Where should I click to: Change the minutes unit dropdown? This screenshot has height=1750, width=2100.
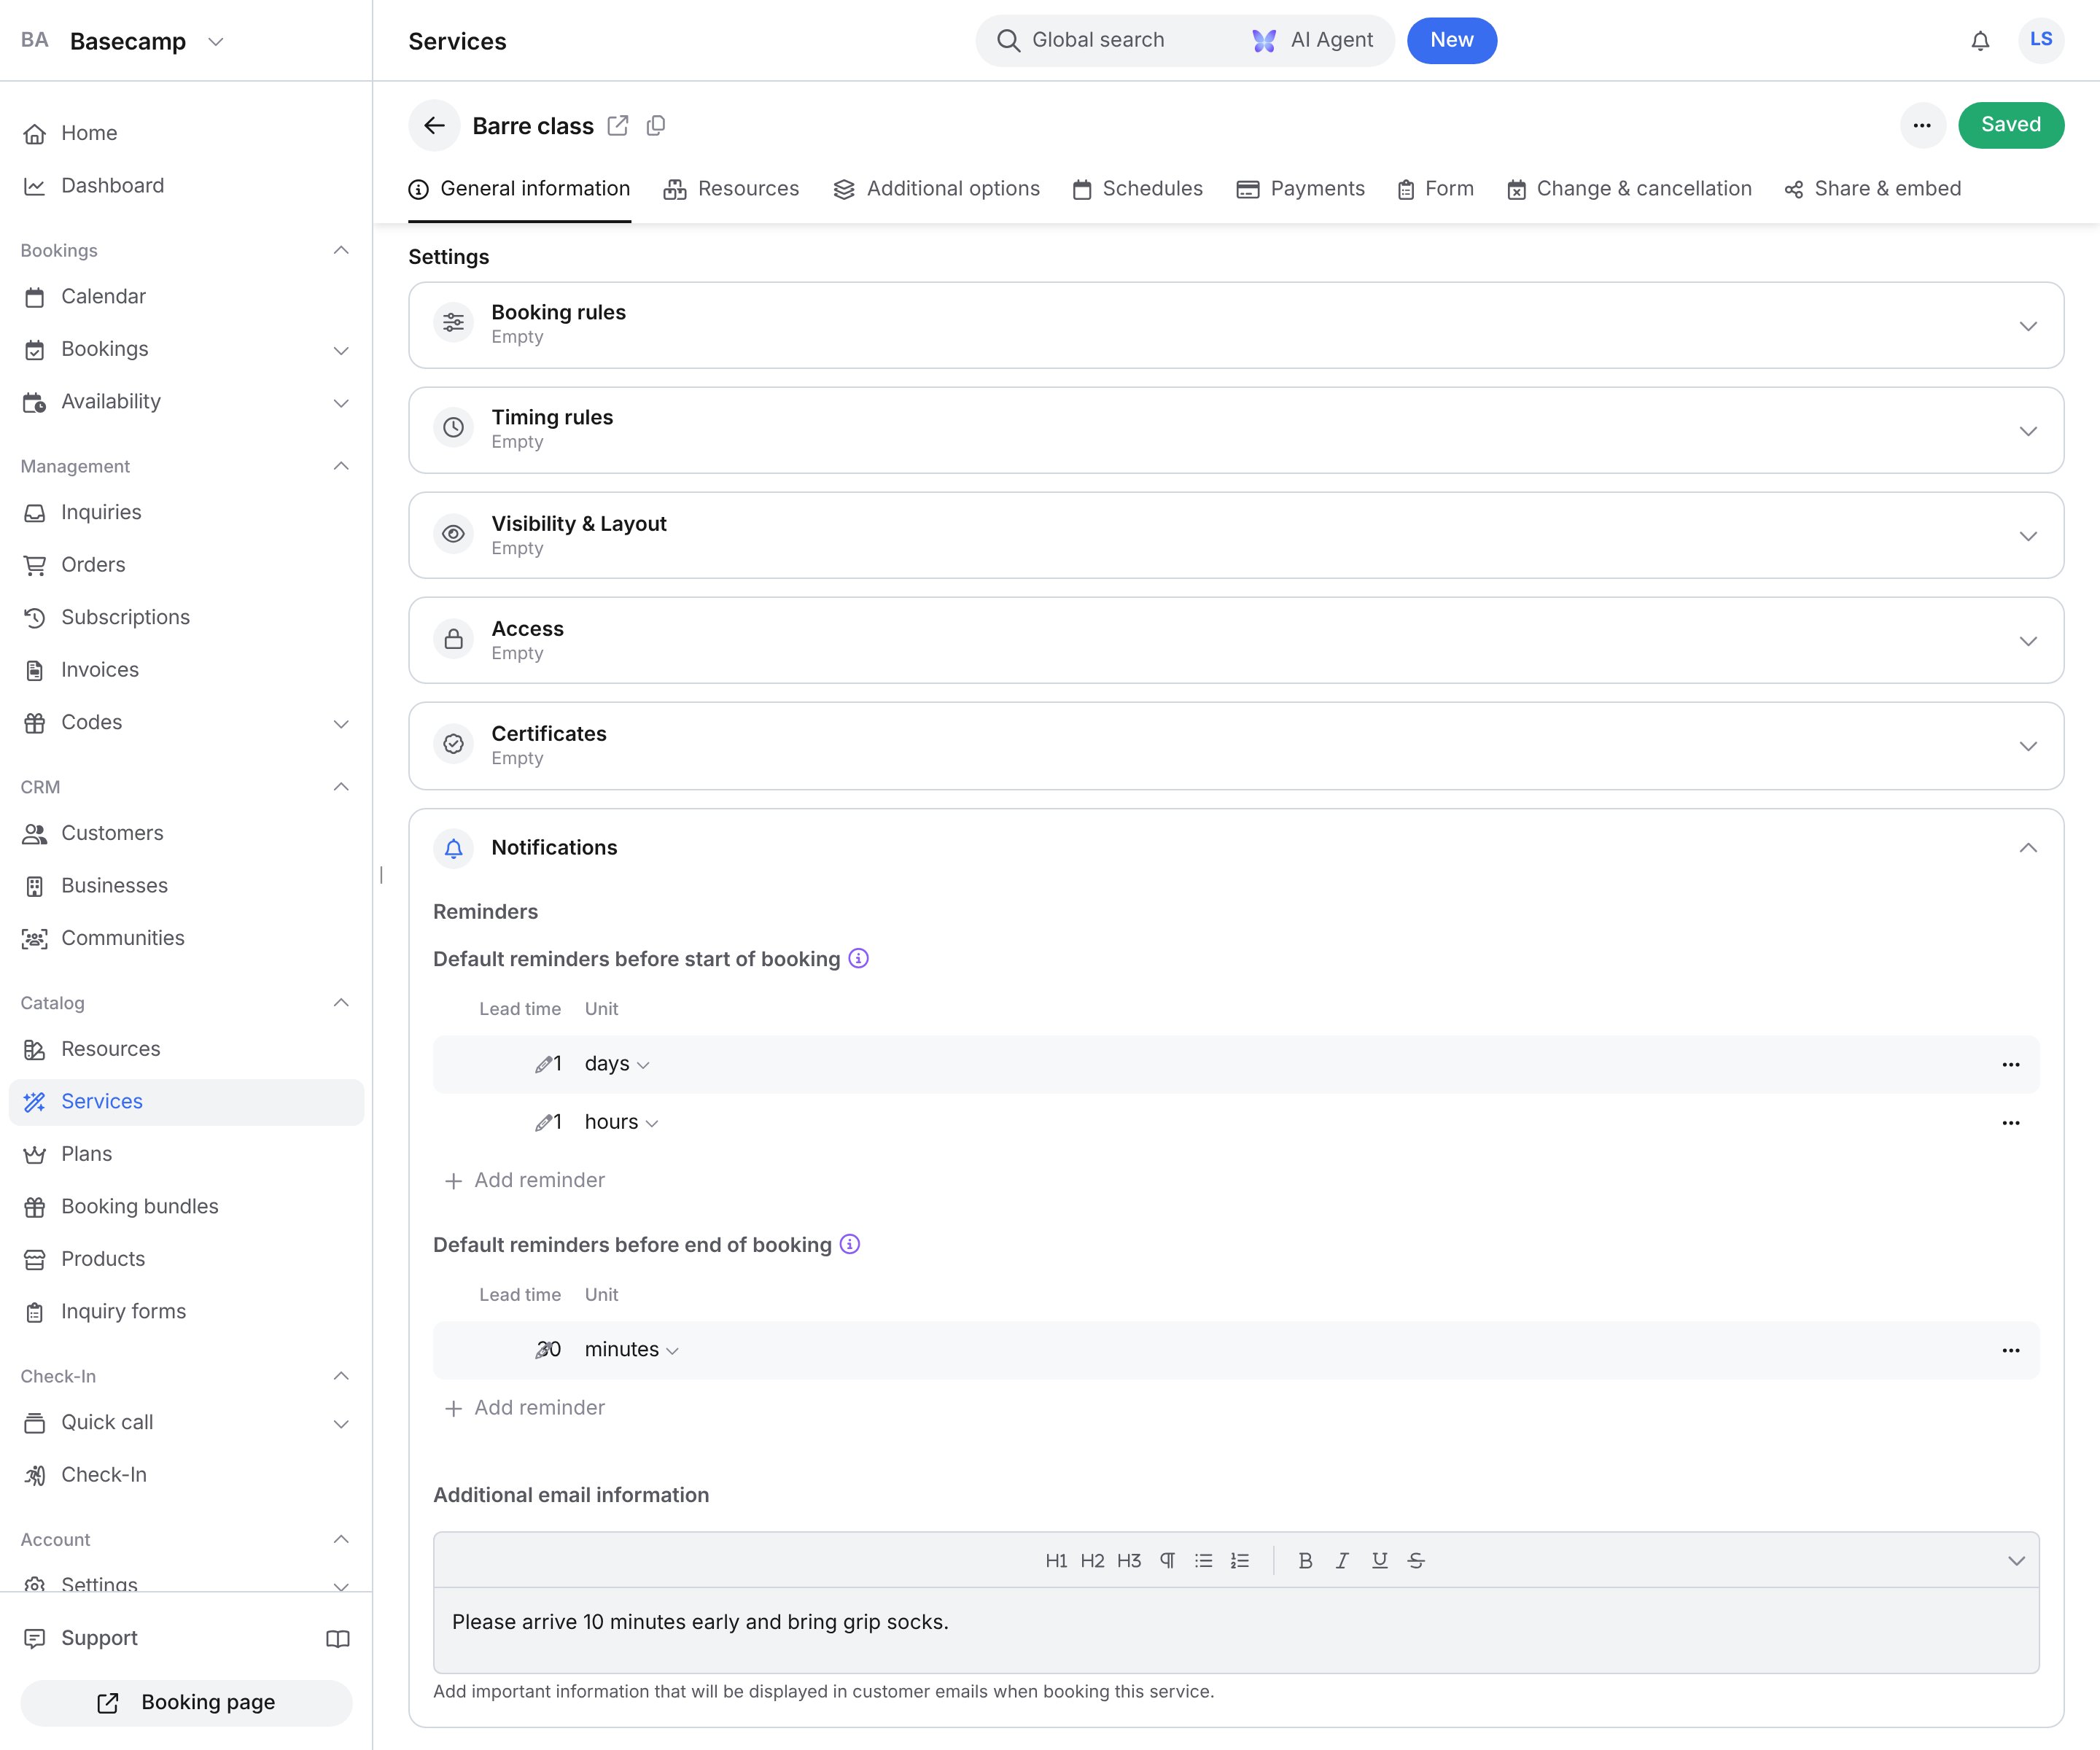pos(631,1350)
